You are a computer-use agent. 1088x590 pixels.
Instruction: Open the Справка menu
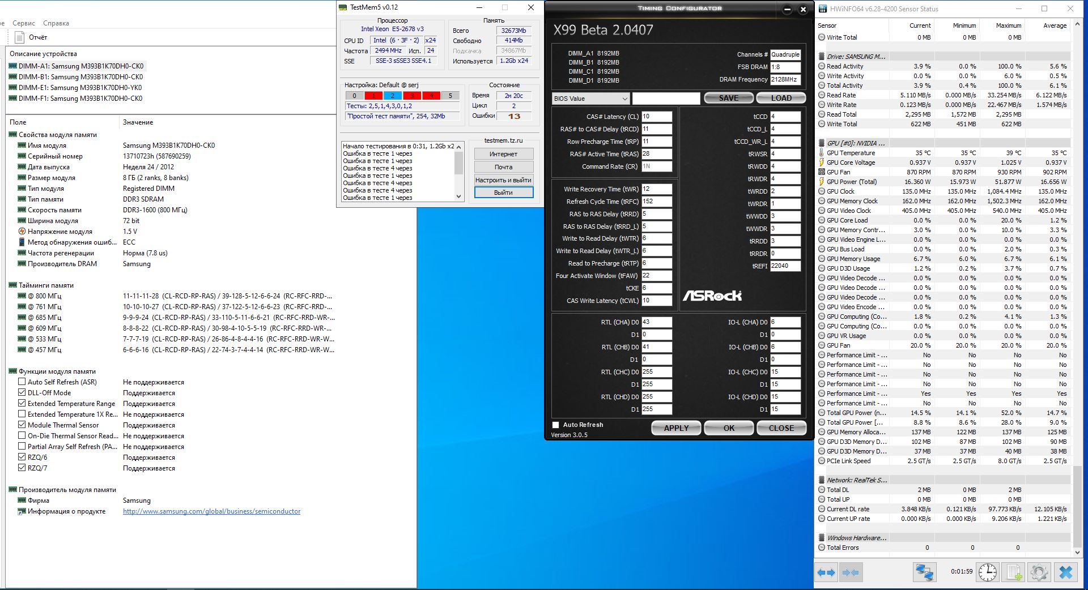coord(56,23)
